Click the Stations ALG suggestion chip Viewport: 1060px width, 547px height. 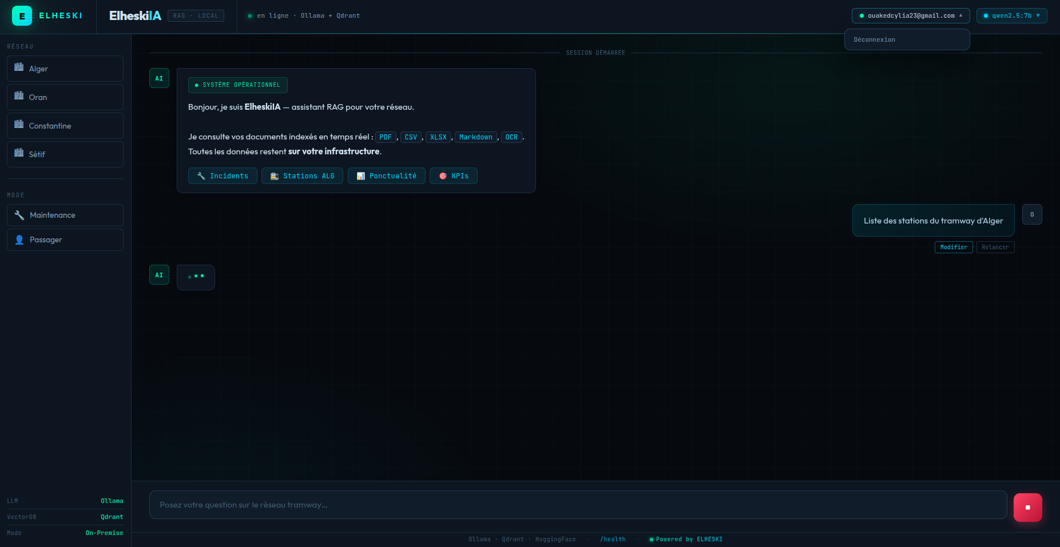pos(302,176)
